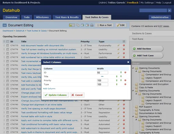Click the pencil edit icon for case C76770

coord(118,45)
